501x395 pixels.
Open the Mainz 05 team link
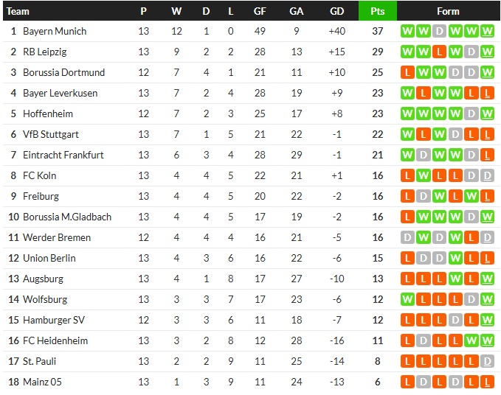pos(44,382)
